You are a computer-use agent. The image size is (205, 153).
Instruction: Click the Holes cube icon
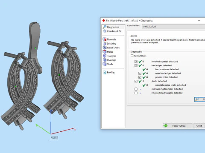[105, 51]
